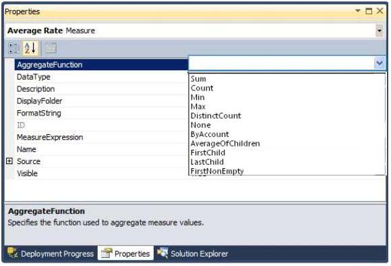Select the ID property row
This screenshot has height=266, width=391.
point(101,125)
